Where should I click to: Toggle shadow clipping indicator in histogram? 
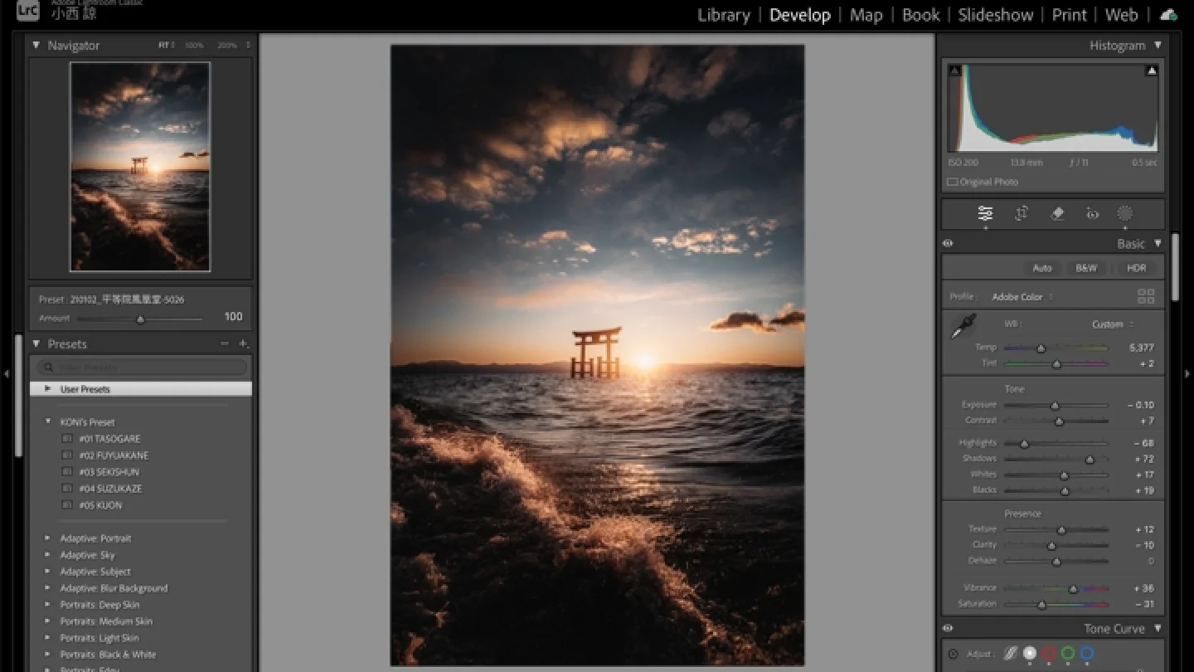click(x=954, y=71)
